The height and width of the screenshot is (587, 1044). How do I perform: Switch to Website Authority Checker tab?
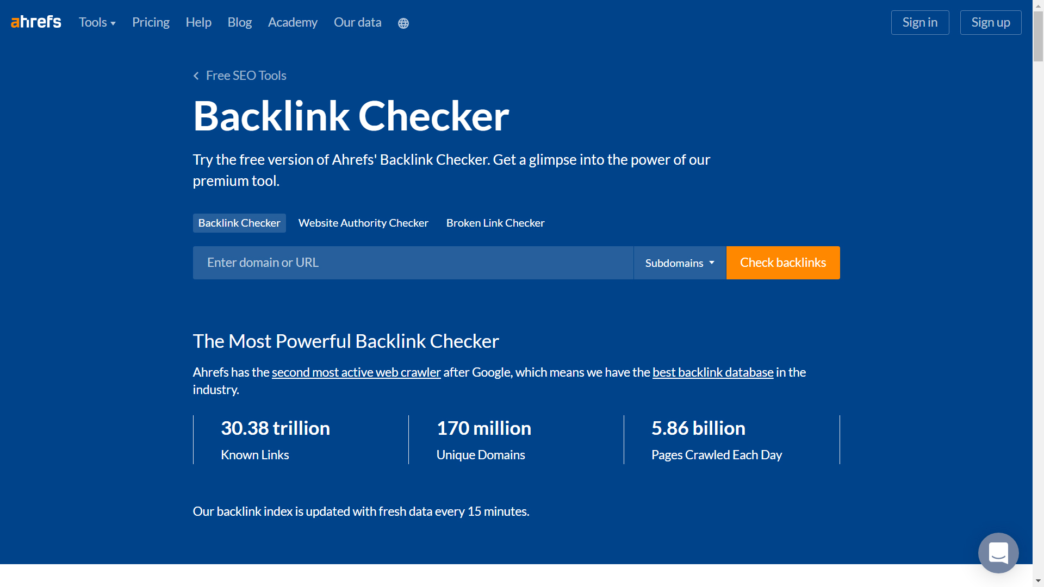click(363, 223)
